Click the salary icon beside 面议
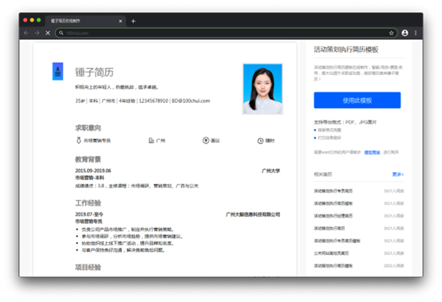 coord(206,140)
